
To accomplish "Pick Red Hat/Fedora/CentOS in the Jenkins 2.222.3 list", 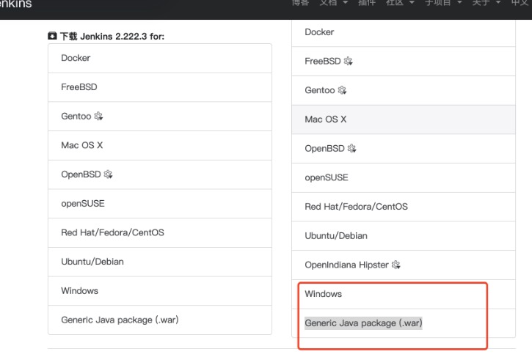I will click(160, 232).
